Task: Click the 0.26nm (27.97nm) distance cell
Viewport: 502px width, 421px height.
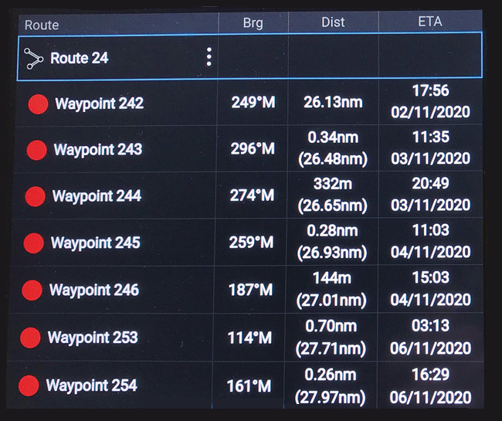Action: [330, 385]
